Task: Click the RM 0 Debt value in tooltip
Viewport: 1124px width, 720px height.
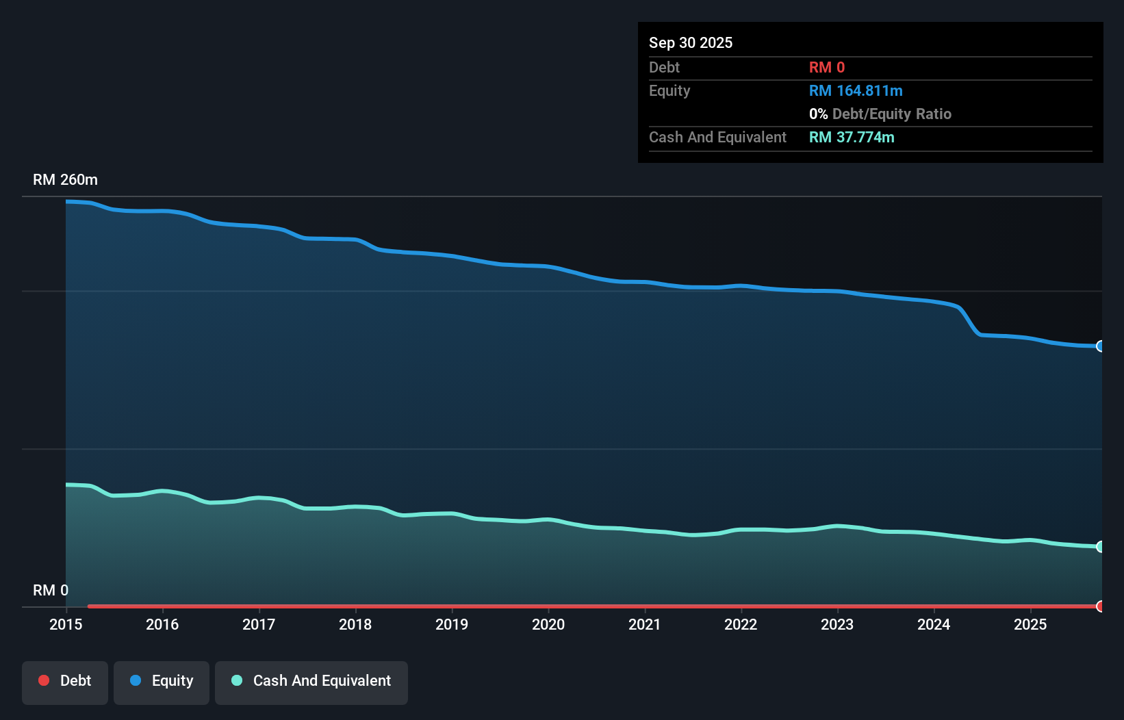Action: pyautogui.click(x=827, y=67)
